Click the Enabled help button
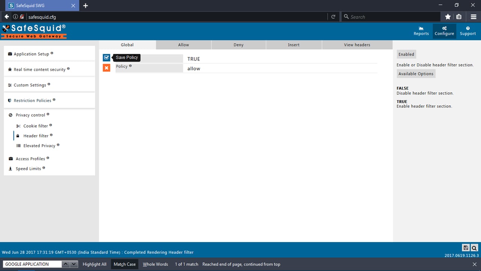 click(x=406, y=54)
